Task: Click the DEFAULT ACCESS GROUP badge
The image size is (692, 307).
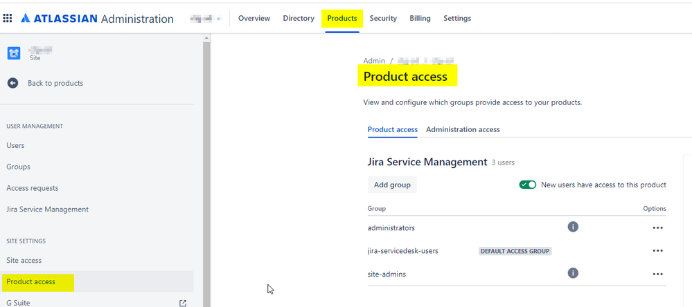Action: click(x=515, y=251)
